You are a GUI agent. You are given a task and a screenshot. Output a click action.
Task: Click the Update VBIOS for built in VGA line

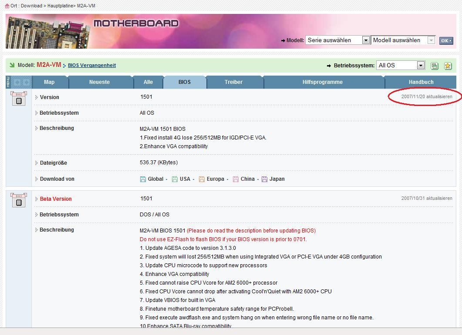pyautogui.click(x=177, y=300)
